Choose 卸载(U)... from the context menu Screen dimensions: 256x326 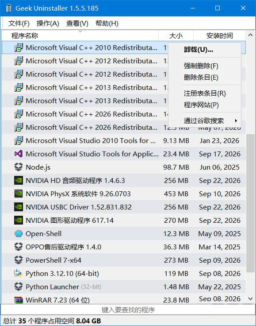click(205, 50)
